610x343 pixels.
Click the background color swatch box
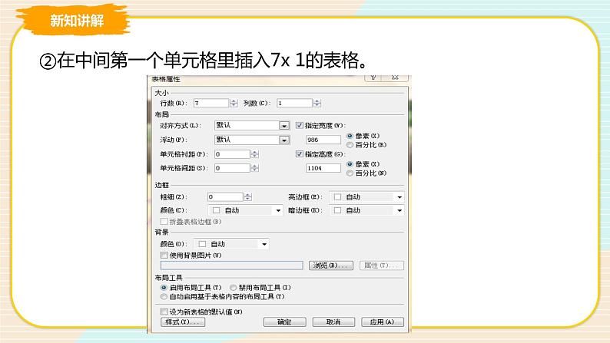click(x=202, y=244)
